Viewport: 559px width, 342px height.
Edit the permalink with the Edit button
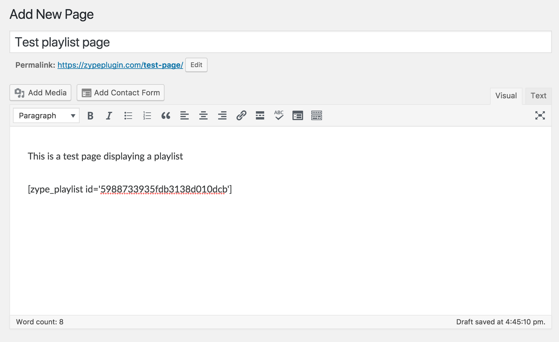(196, 65)
